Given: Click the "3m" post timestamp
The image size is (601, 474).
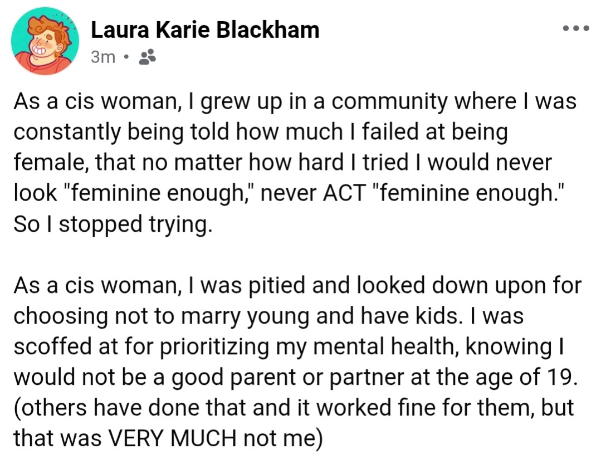Looking at the screenshot, I should 102,57.
